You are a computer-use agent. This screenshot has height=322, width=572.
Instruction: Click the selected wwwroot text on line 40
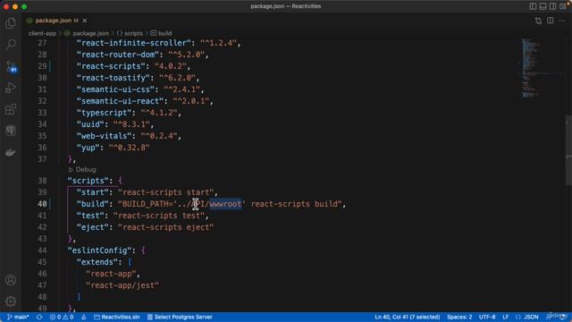[x=225, y=204]
